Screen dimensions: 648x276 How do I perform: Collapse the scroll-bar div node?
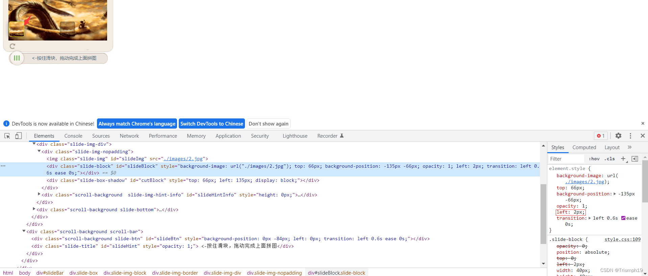pos(24,231)
